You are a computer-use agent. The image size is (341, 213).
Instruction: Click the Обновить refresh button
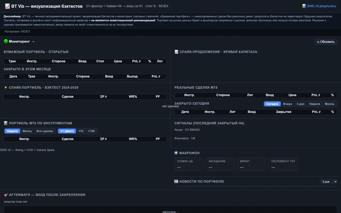(x=326, y=42)
